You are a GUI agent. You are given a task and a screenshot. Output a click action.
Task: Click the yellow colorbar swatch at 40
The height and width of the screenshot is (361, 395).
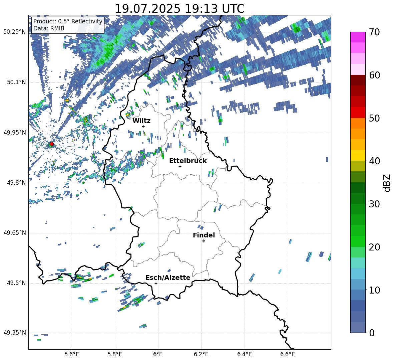point(358,155)
